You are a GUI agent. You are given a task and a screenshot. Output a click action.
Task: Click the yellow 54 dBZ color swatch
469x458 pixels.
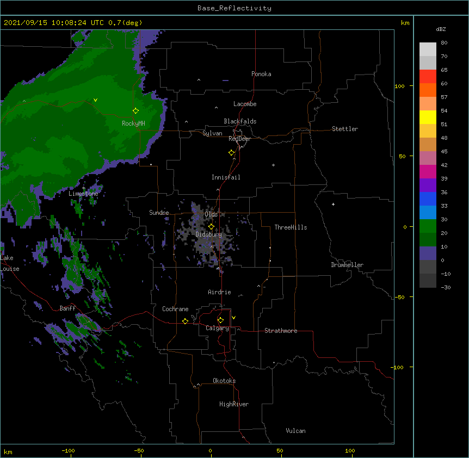[428, 117]
